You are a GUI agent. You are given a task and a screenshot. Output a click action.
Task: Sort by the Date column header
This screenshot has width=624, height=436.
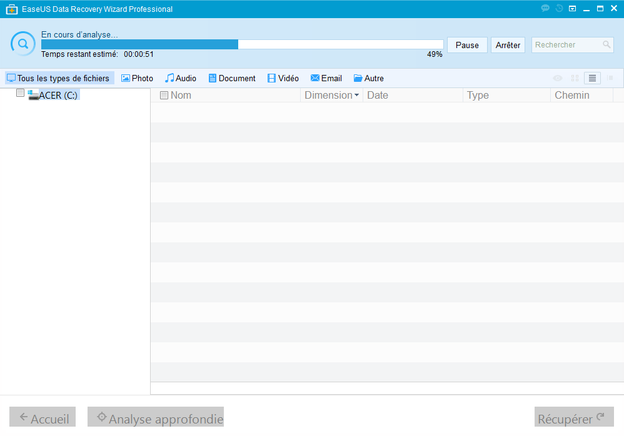tap(413, 96)
